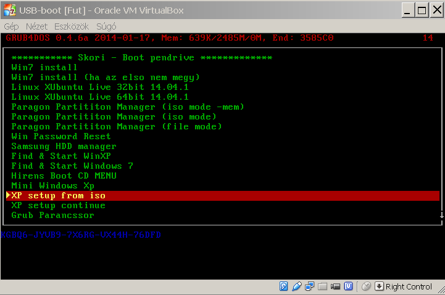This screenshot has height=295, width=445.
Task: Open the USB devices status icon
Action: pyautogui.click(x=297, y=286)
